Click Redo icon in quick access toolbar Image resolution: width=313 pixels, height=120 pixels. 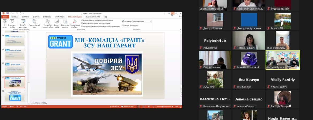tap(17, 13)
